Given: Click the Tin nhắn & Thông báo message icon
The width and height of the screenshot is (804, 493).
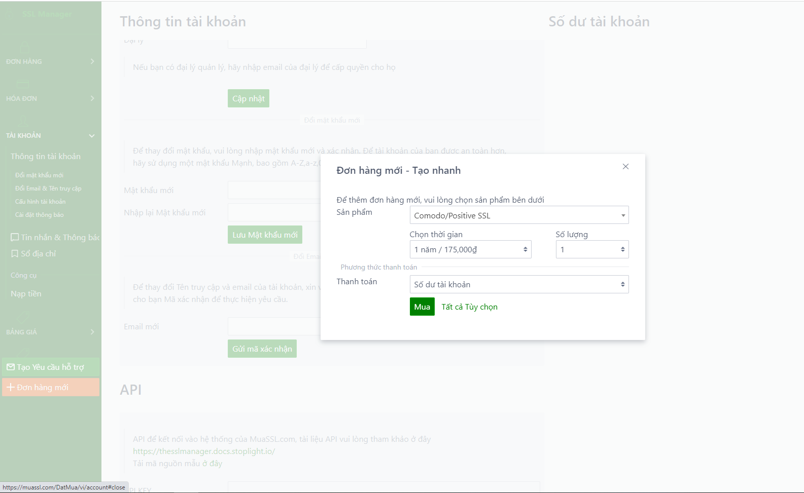Looking at the screenshot, I should click(x=15, y=237).
